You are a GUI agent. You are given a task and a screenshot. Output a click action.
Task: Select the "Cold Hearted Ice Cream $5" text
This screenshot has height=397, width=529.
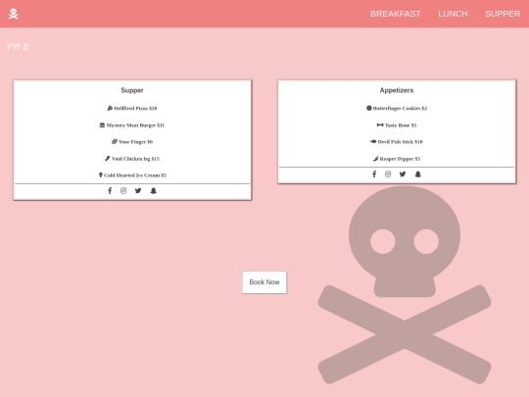[x=135, y=175]
